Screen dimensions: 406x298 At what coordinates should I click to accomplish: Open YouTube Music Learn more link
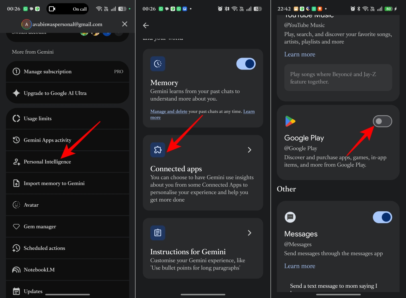pos(300,54)
